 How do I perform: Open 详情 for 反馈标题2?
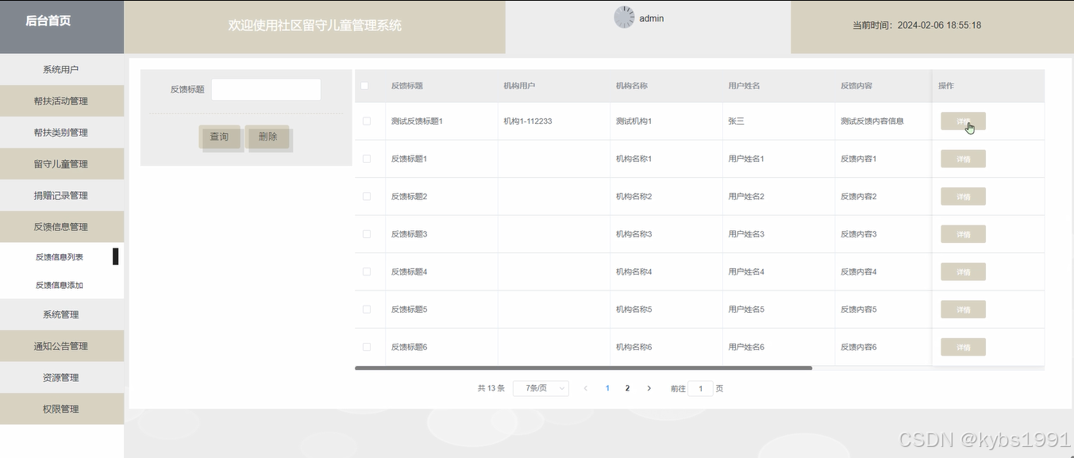point(963,196)
